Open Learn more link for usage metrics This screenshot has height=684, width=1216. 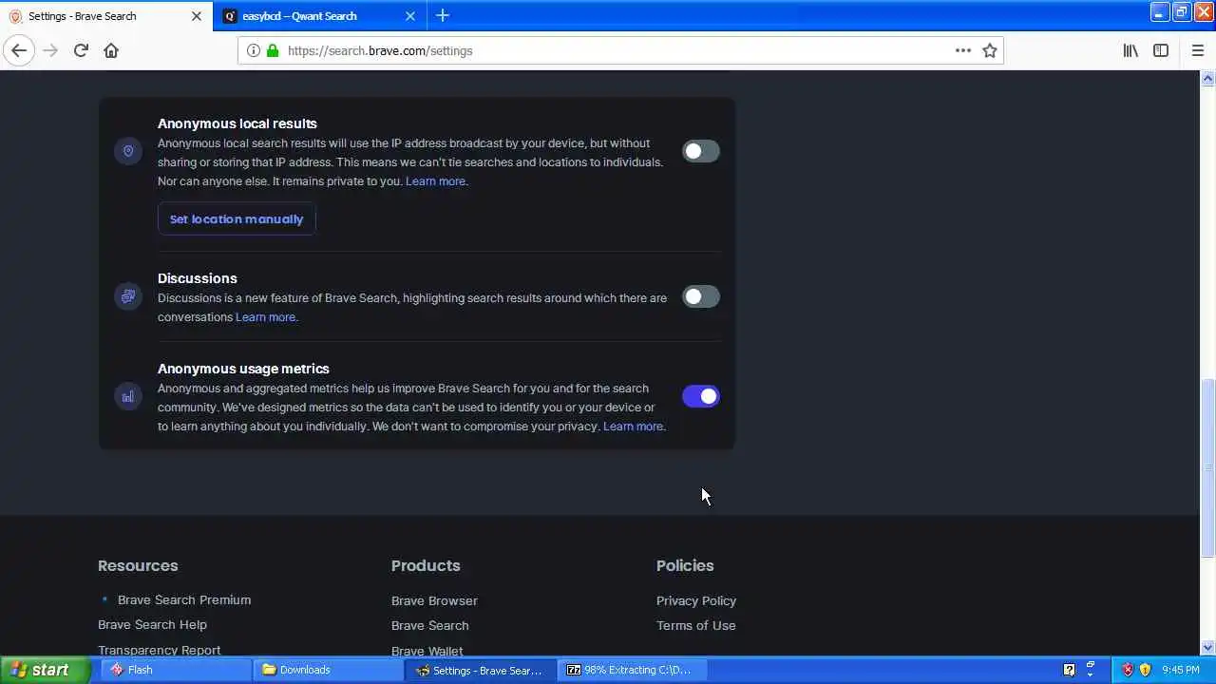[x=634, y=427]
